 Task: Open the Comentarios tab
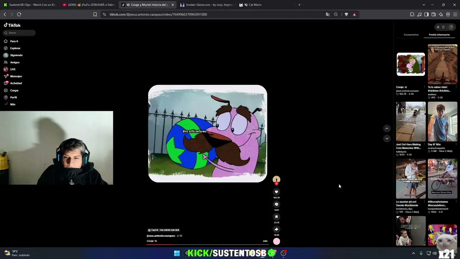point(411,35)
